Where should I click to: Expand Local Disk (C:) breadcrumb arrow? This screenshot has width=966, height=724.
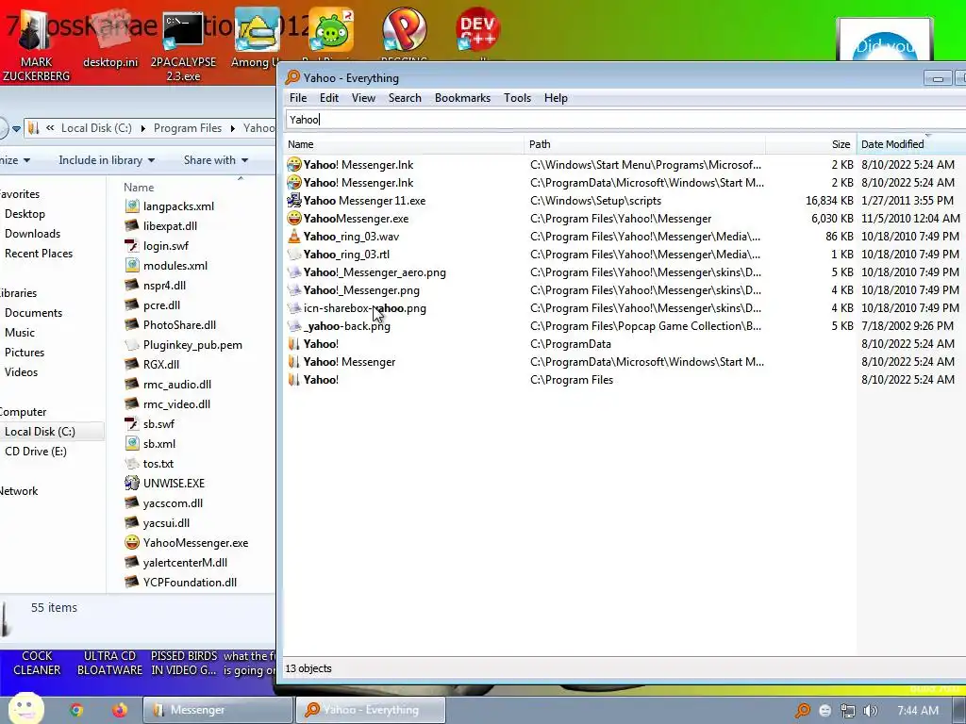[x=143, y=128]
